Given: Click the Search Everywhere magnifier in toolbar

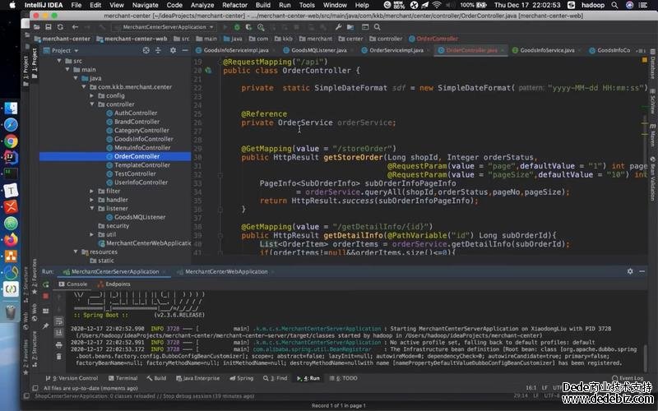Looking at the screenshot, I should 378,27.
